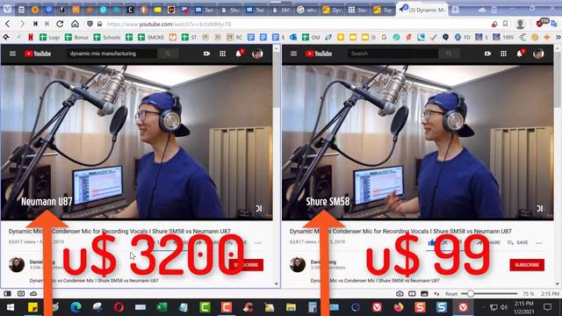Open the Schools bookmark
The width and height of the screenshot is (562, 316).
pos(107,37)
